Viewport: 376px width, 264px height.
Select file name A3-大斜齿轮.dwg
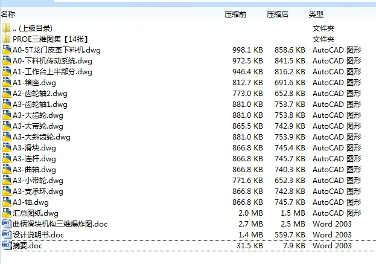[42, 137]
